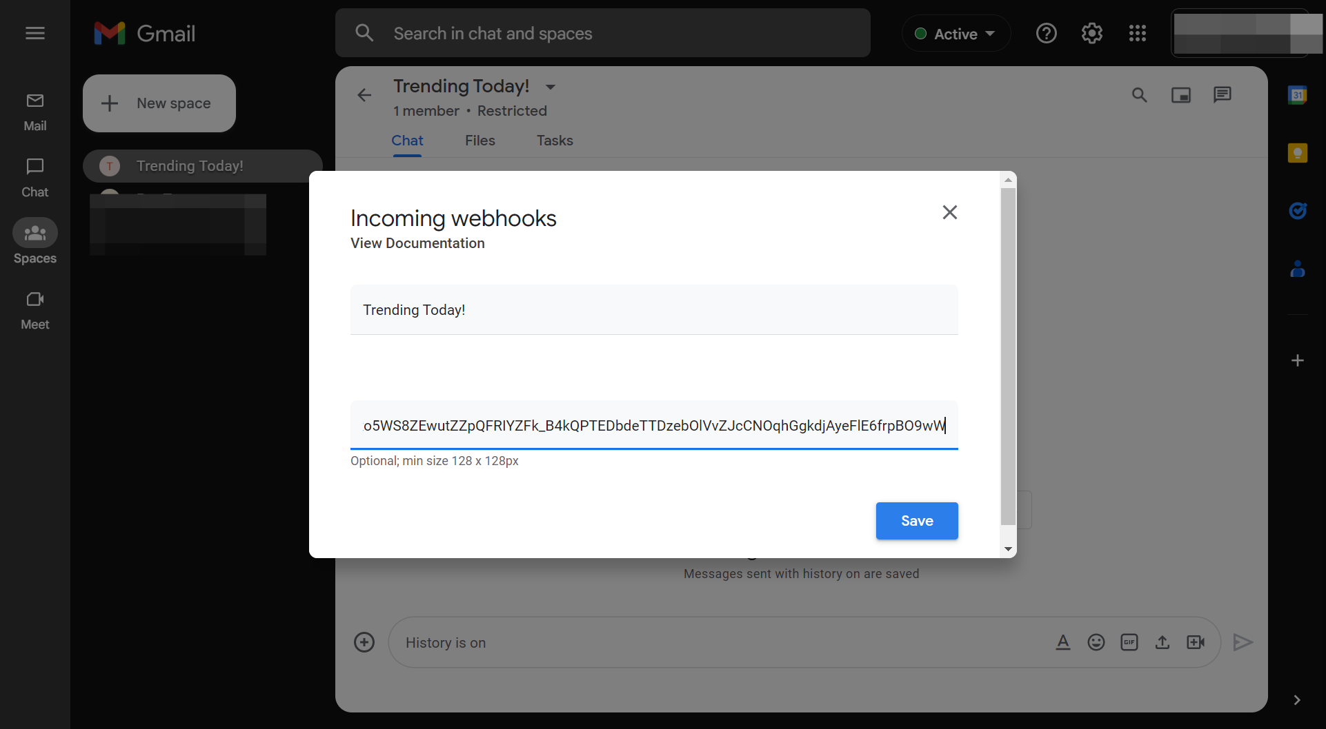The height and width of the screenshot is (729, 1326).
Task: Edit the webhook name field
Action: (x=654, y=310)
